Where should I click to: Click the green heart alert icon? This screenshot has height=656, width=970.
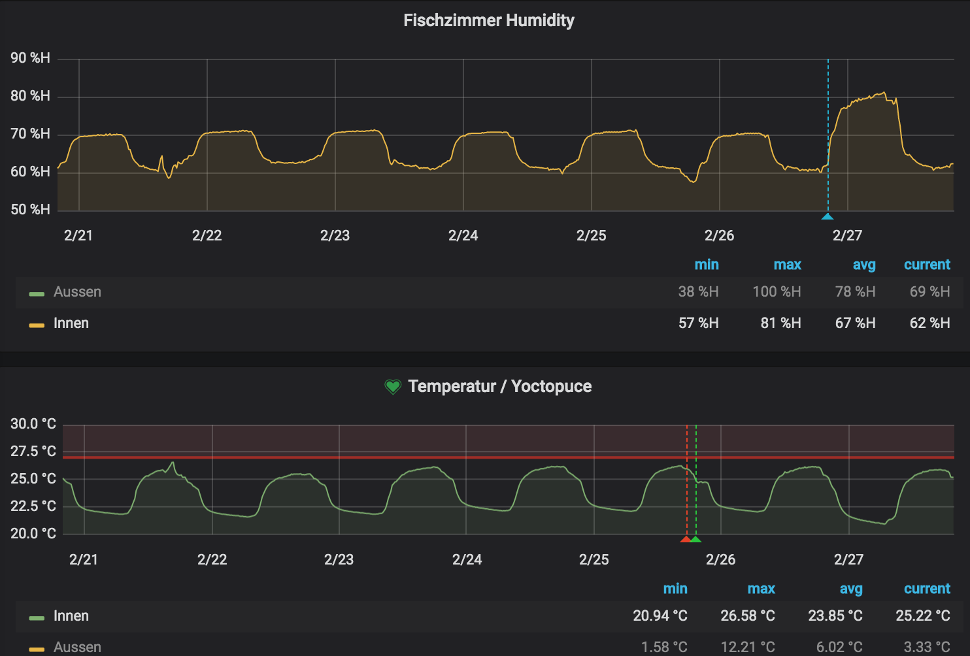point(393,387)
